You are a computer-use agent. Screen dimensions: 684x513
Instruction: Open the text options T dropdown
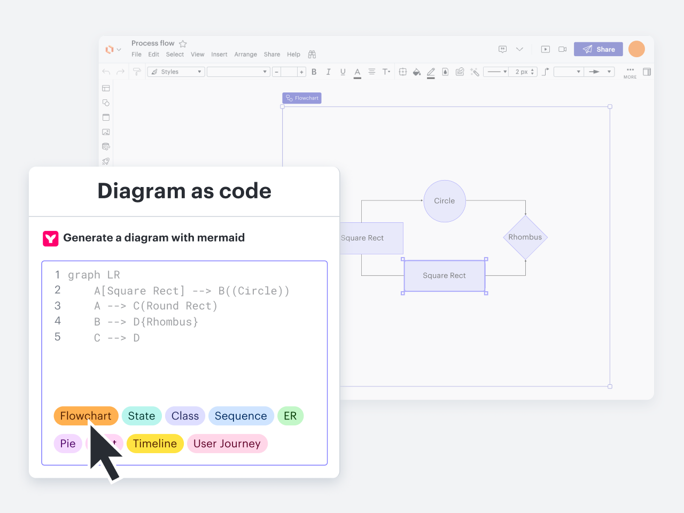coord(386,72)
